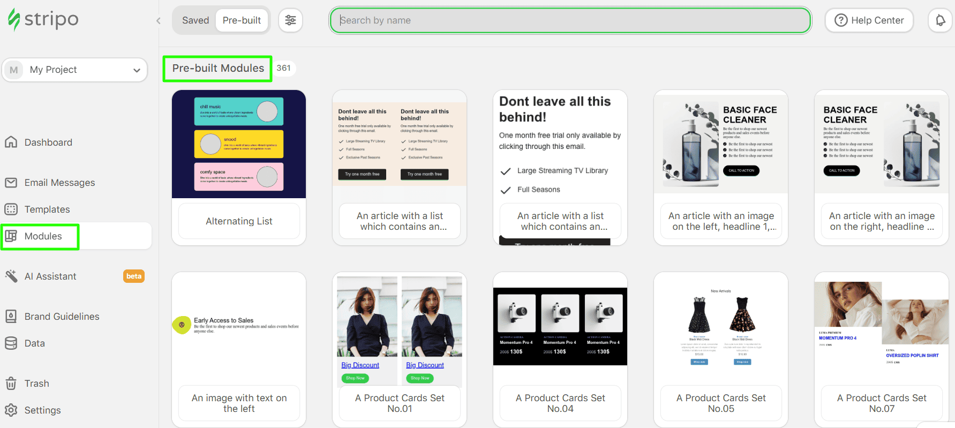Go to Dashboard
This screenshot has height=428, width=955.
pyautogui.click(x=48, y=142)
